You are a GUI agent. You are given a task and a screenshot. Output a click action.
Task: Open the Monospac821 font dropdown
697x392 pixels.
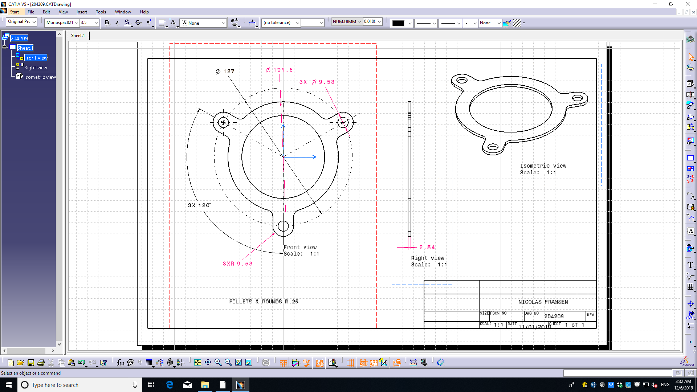pos(77,23)
